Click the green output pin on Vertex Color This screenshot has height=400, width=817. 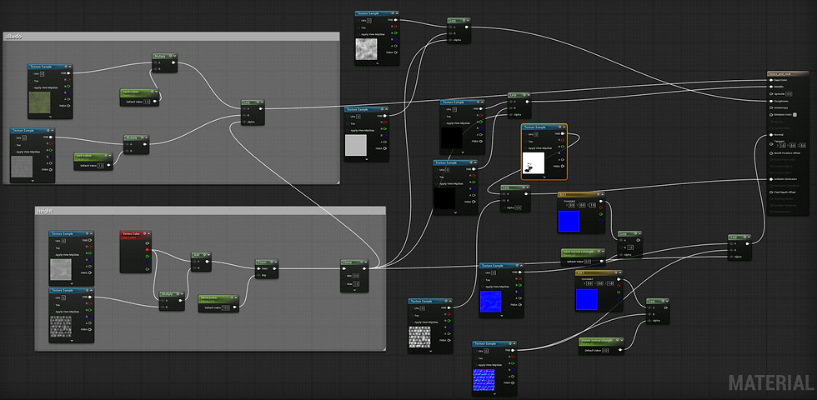click(148, 257)
